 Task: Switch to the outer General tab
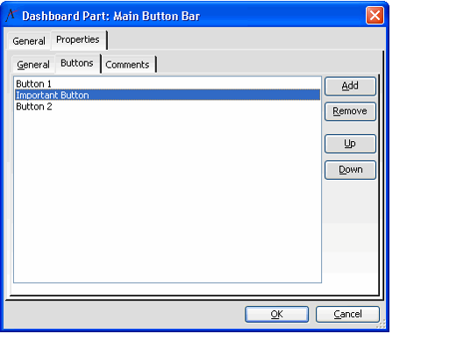pyautogui.click(x=29, y=41)
